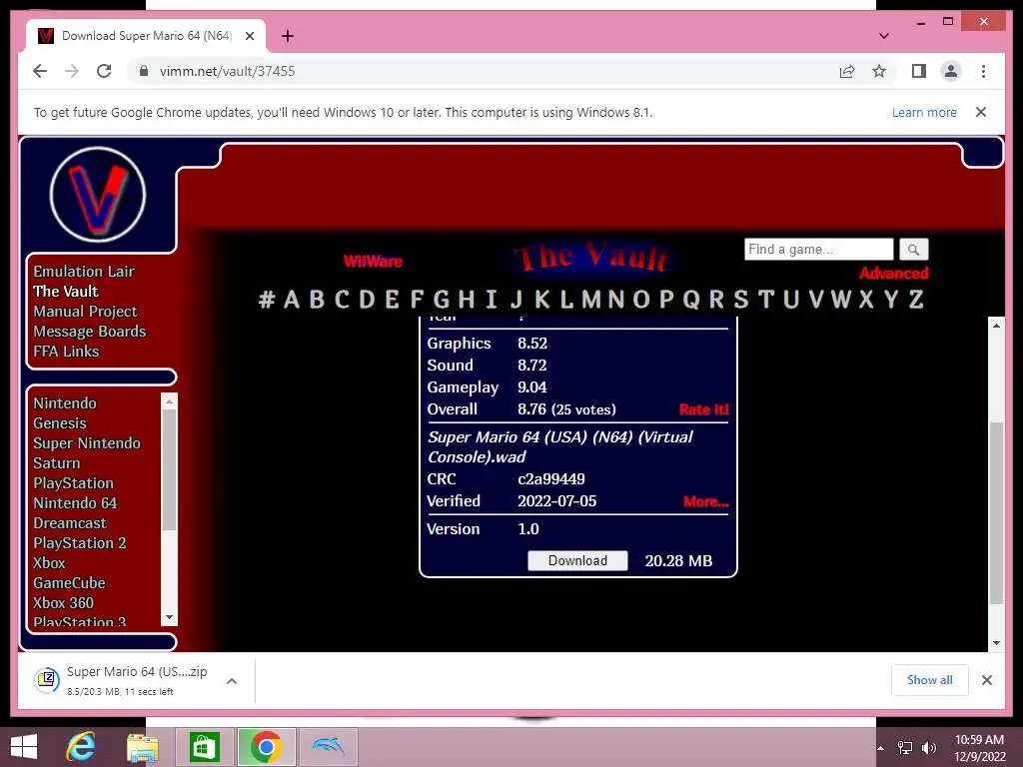Click the More... link beside Verified
The image size is (1023, 767).
(x=706, y=501)
